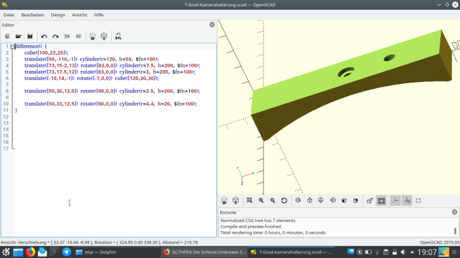Click the Indent icon in editor toolbar

pyautogui.click(x=78, y=36)
